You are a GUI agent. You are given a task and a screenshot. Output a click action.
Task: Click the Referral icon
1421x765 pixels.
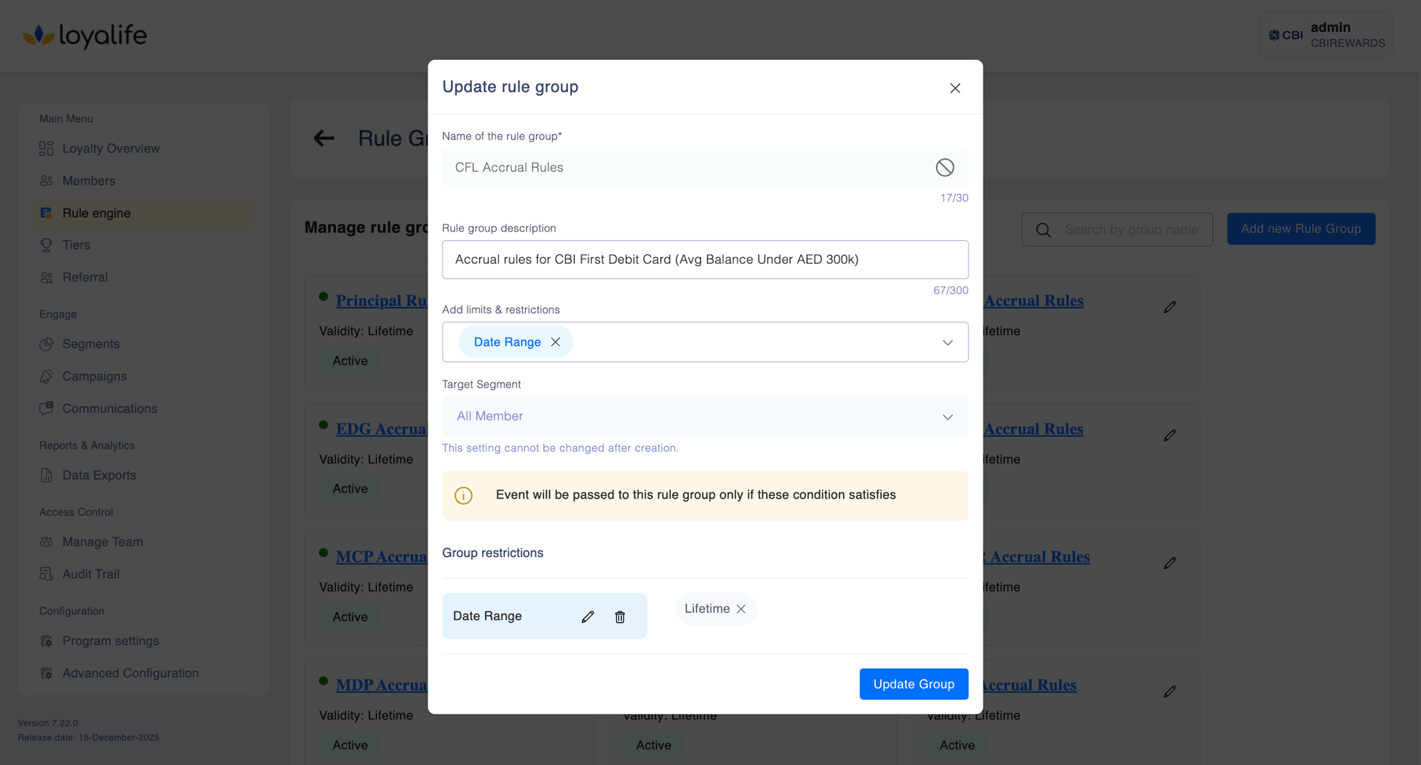tap(46, 278)
